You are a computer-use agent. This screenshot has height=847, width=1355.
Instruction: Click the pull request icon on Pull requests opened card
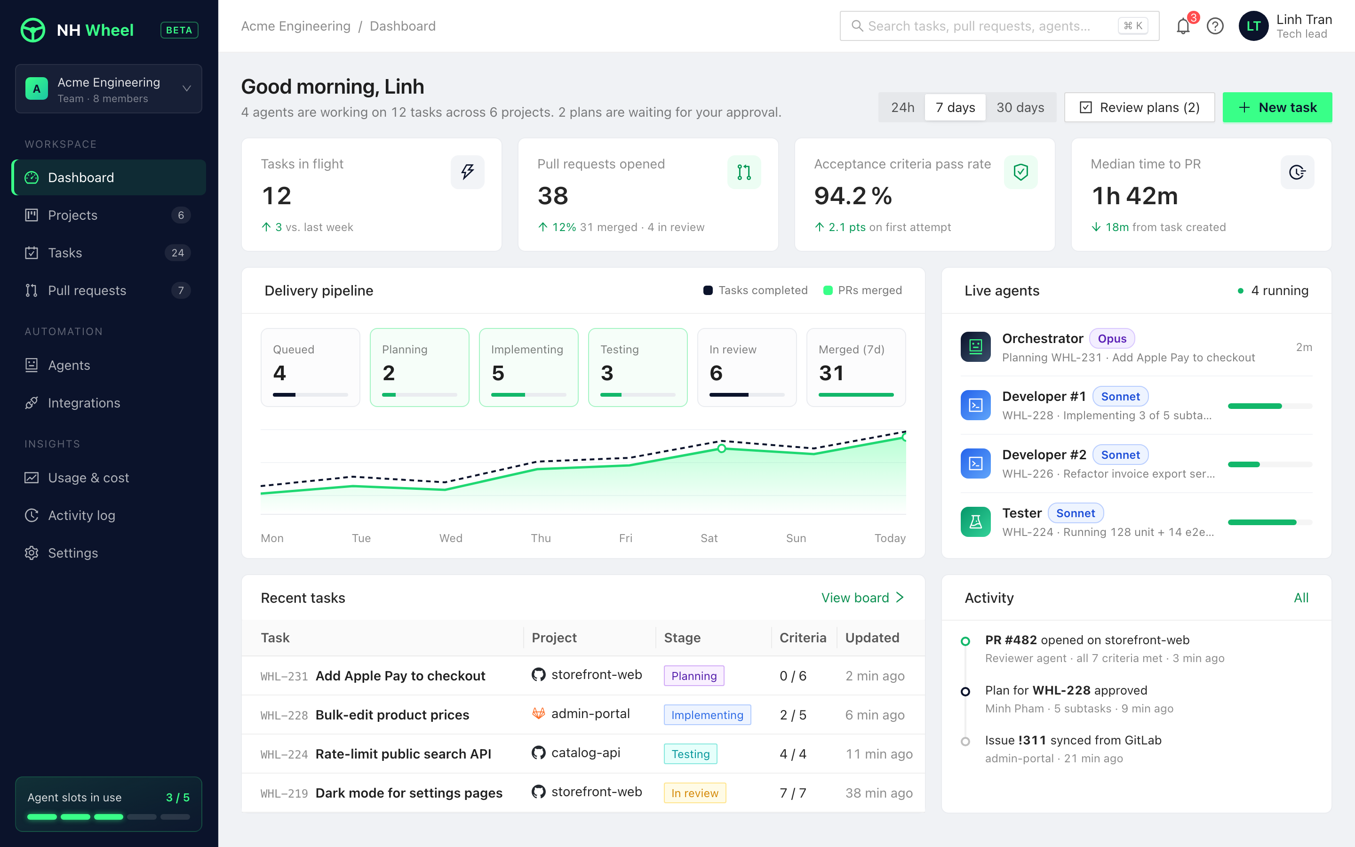(x=744, y=172)
